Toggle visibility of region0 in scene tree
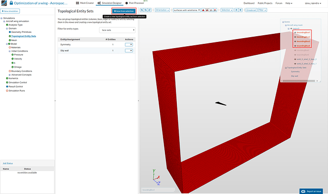The width and height of the screenshot is (328, 194). click(x=291, y=28)
